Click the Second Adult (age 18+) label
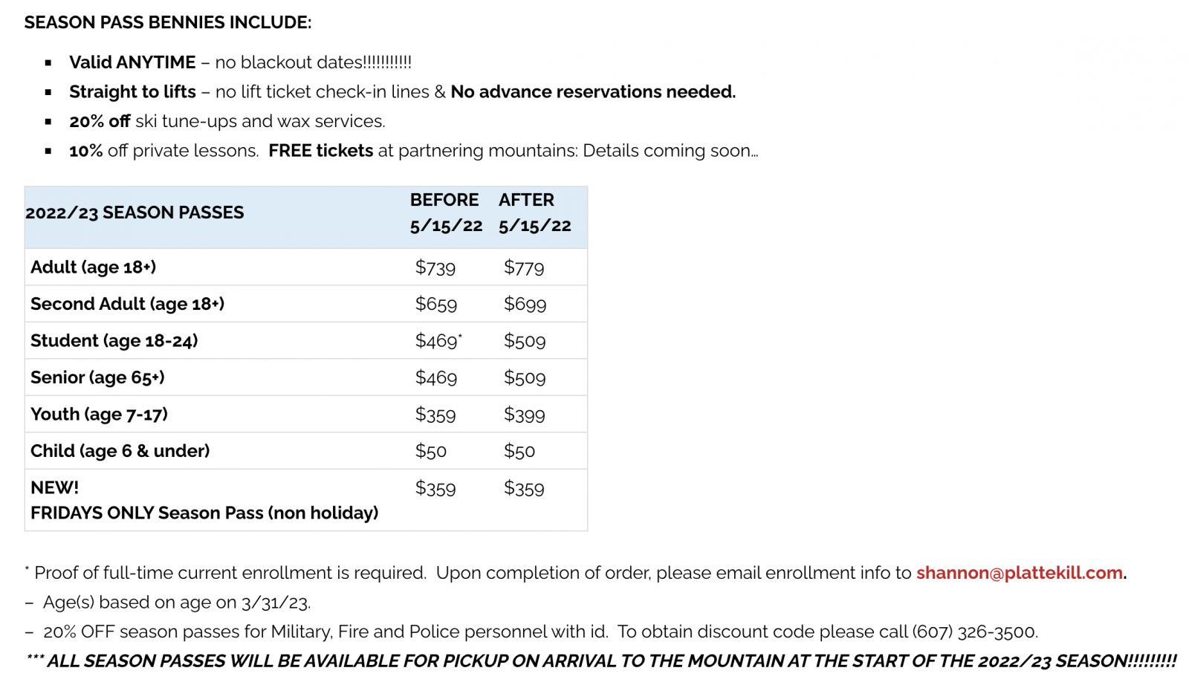Image resolution: width=1189 pixels, height=688 pixels. pyautogui.click(x=127, y=304)
